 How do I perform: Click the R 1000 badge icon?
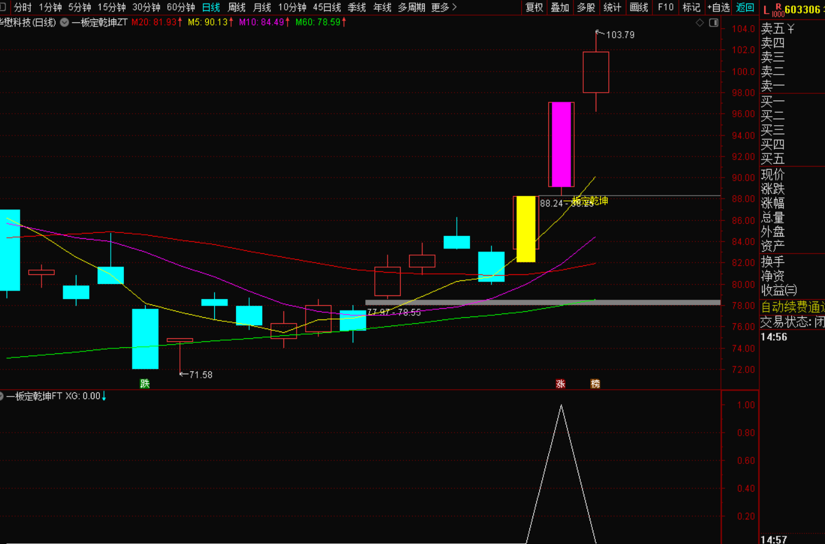(x=777, y=10)
